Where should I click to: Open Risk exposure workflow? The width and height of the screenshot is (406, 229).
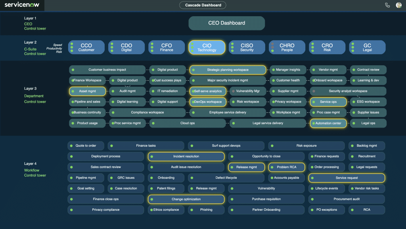click(x=306, y=146)
